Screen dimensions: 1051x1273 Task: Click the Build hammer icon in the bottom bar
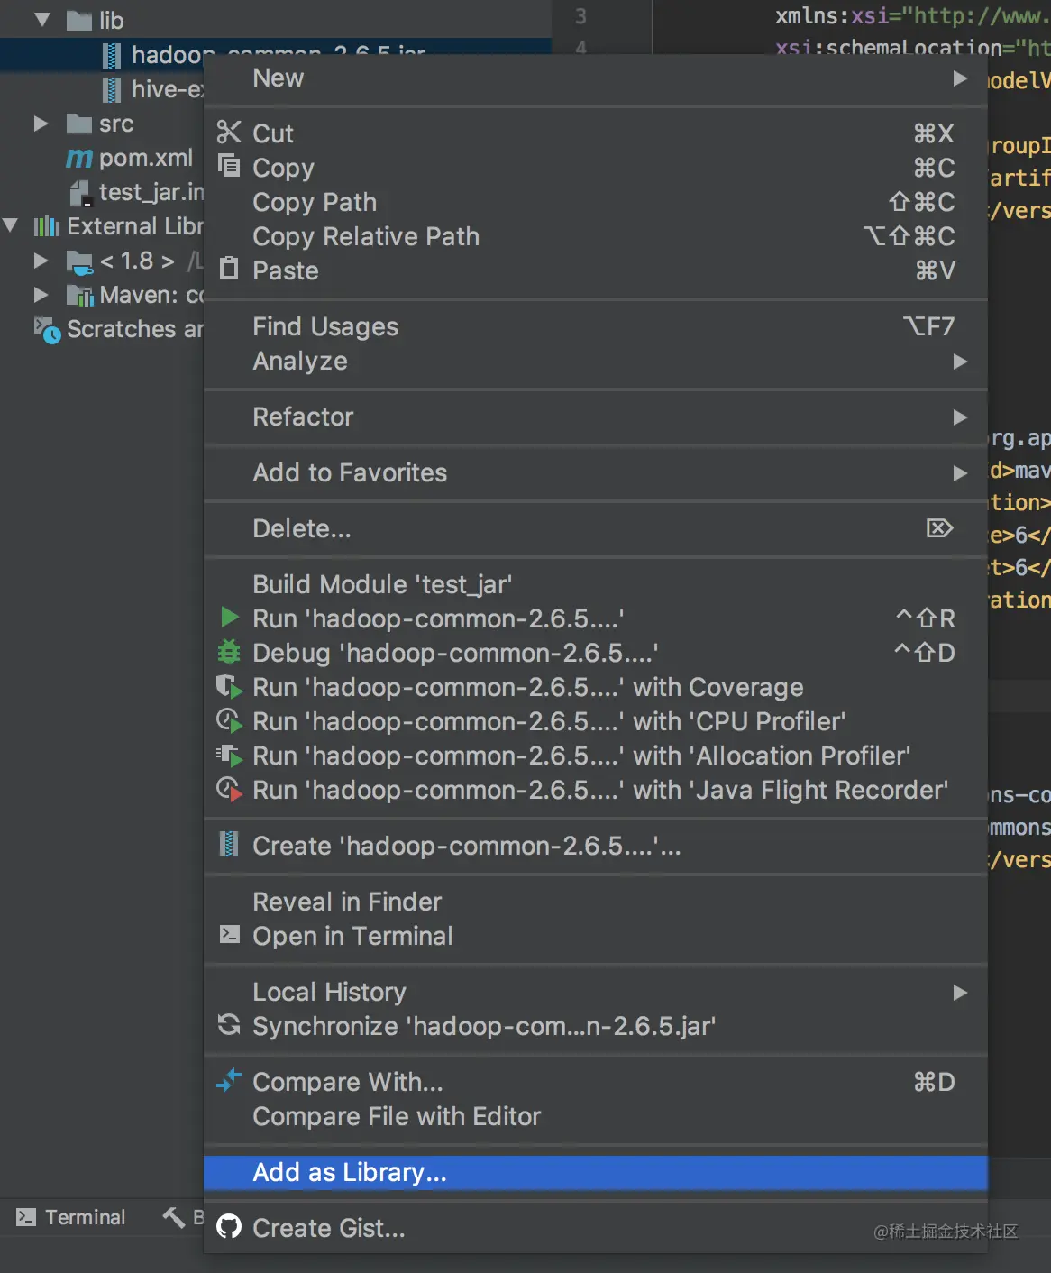173,1217
